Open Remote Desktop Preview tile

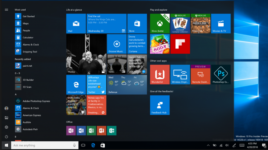tap(200, 74)
